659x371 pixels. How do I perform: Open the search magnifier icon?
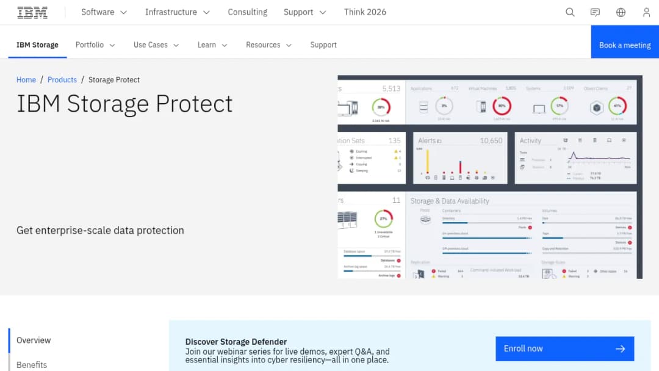570,12
